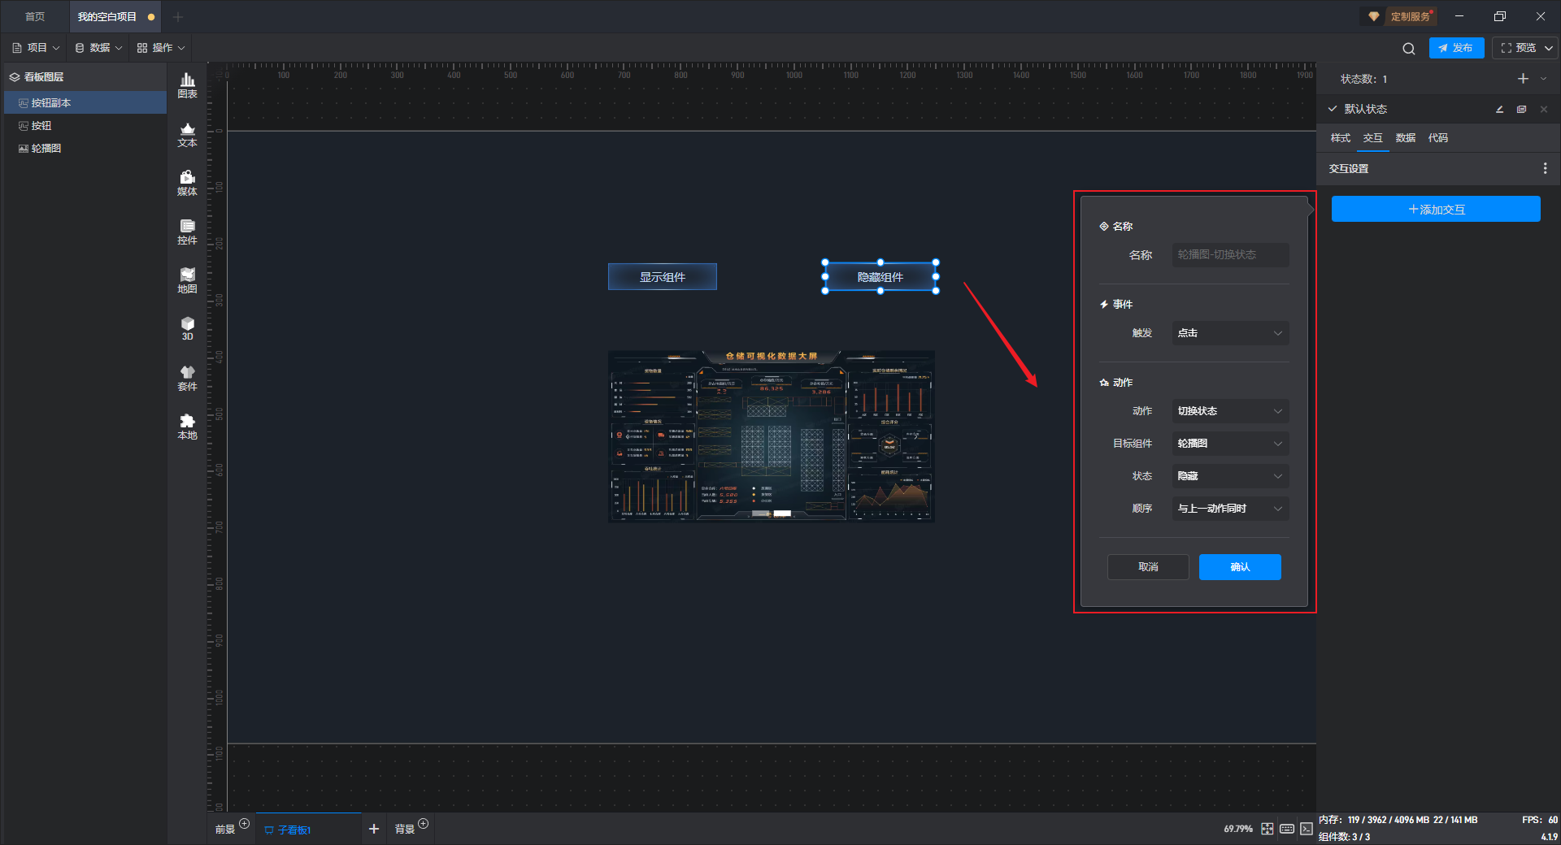The image size is (1561, 845).
Task: Add a new state with plus icon
Action: [x=1523, y=79]
